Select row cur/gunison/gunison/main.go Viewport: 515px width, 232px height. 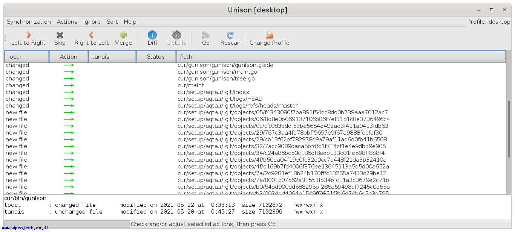(255, 72)
